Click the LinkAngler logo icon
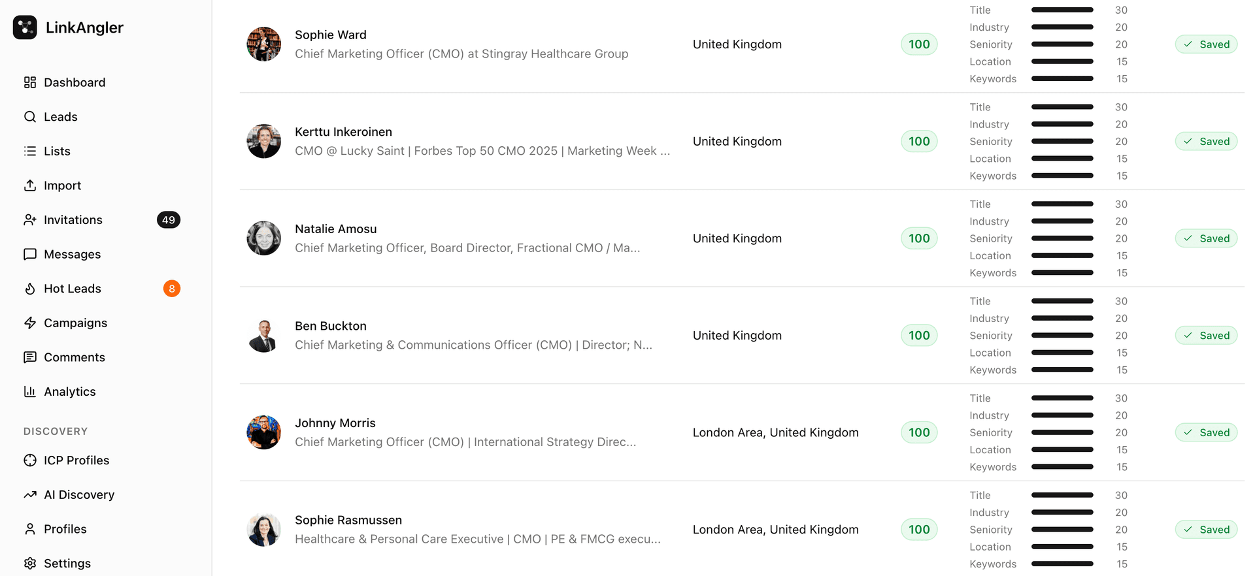This screenshot has width=1255, height=576. pyautogui.click(x=25, y=27)
